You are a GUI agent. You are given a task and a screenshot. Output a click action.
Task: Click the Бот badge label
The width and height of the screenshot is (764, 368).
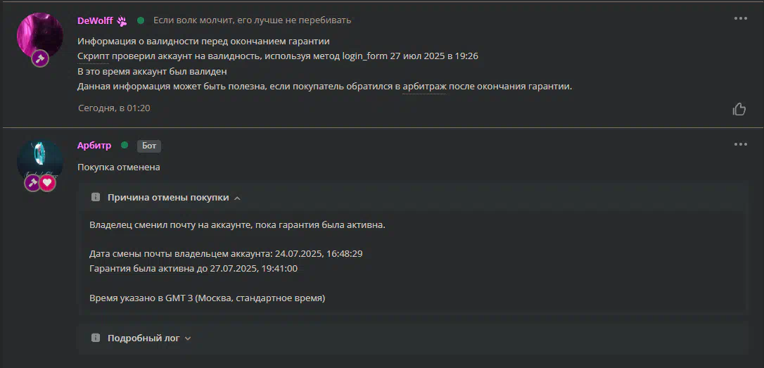click(x=148, y=146)
